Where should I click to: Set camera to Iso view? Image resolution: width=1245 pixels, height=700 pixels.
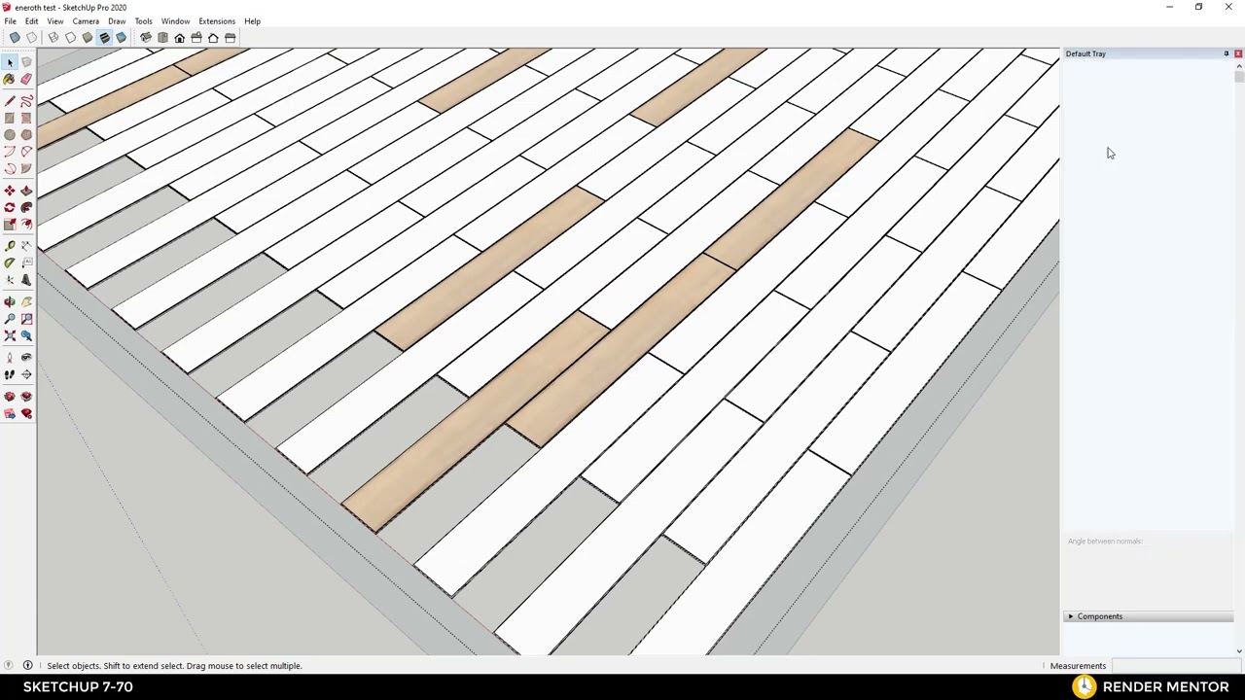click(146, 38)
